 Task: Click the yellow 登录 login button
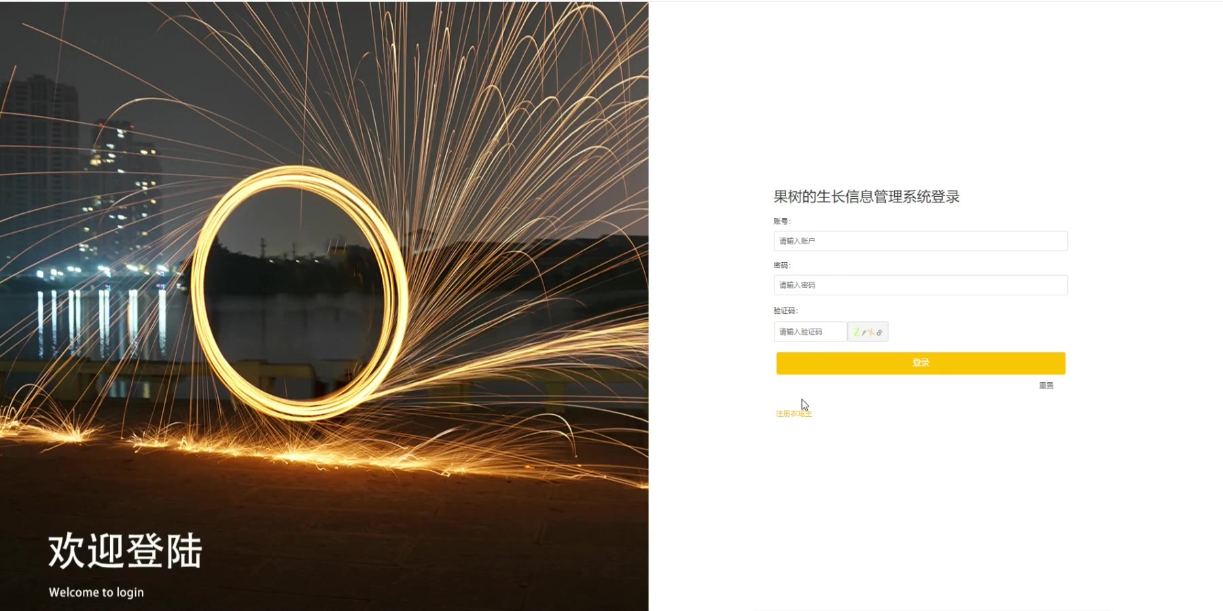(921, 363)
